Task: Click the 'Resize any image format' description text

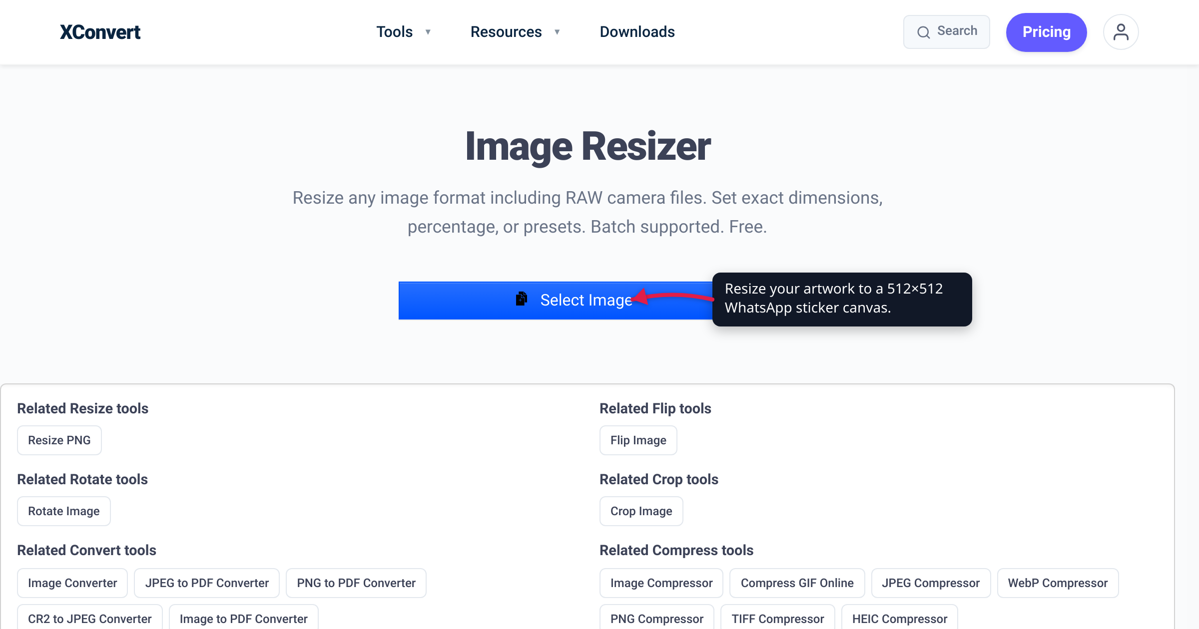Action: tap(588, 212)
